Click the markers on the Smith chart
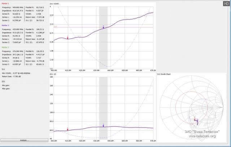The image size is (231, 147). (195, 120)
